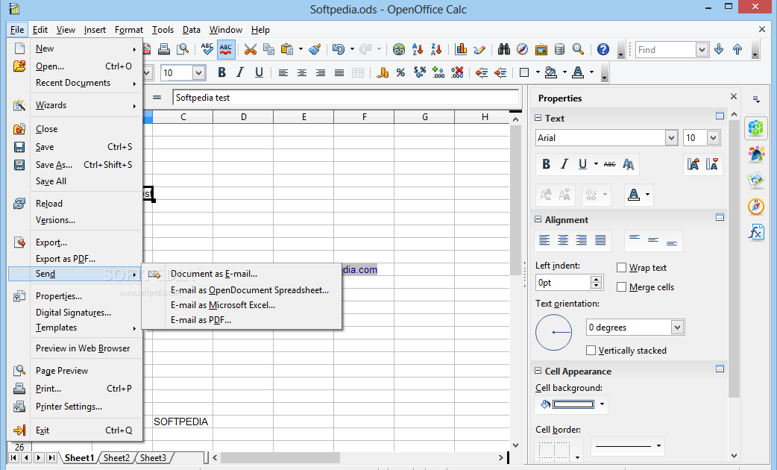
Task: Open Data Sources cylinder icon
Action: tap(559, 49)
